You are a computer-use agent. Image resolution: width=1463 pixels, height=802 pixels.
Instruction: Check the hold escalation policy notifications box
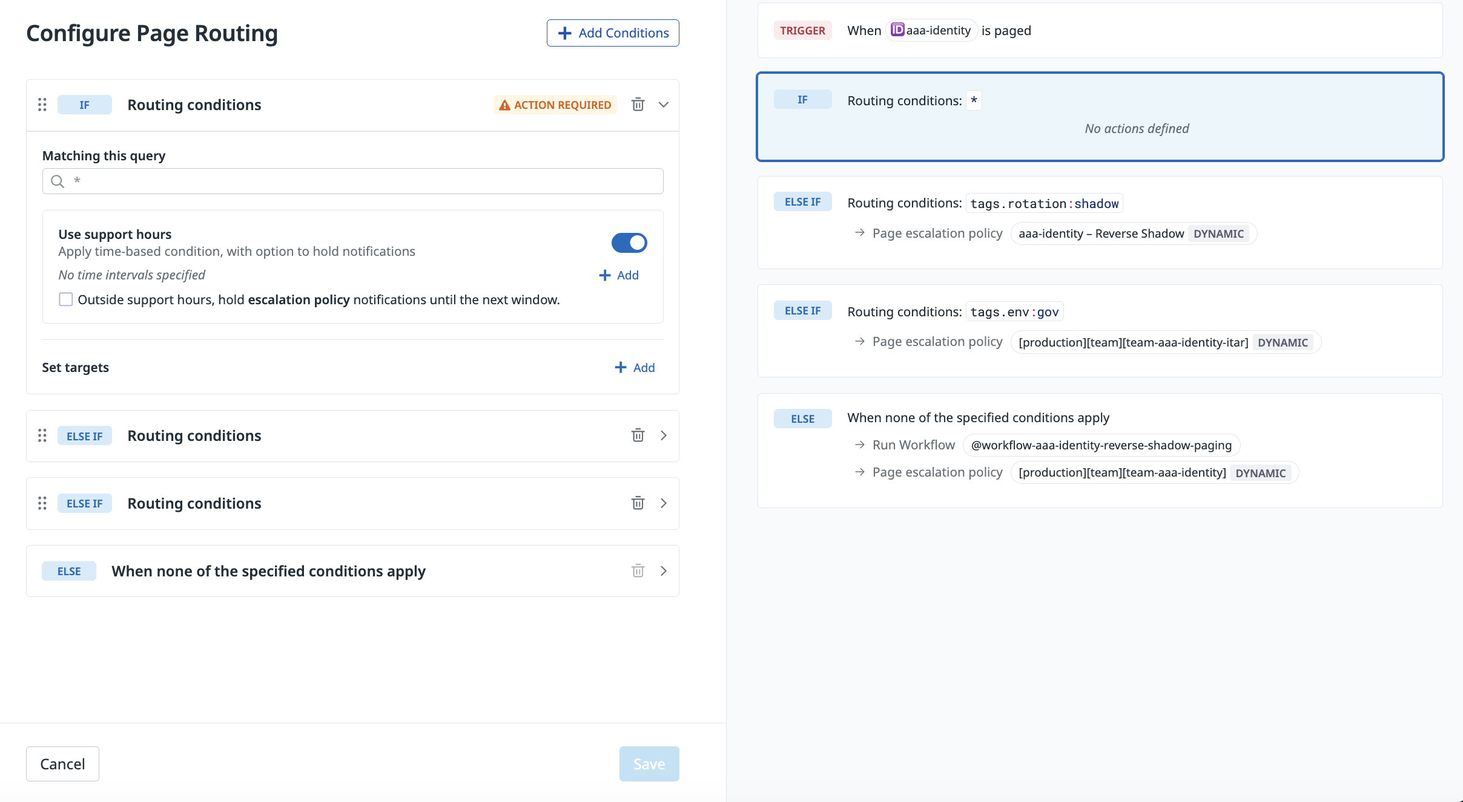pyautogui.click(x=66, y=299)
